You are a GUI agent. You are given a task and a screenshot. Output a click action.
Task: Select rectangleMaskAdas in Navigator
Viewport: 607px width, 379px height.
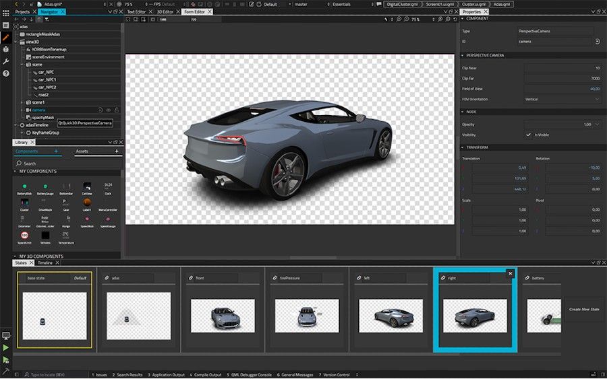coord(42,34)
